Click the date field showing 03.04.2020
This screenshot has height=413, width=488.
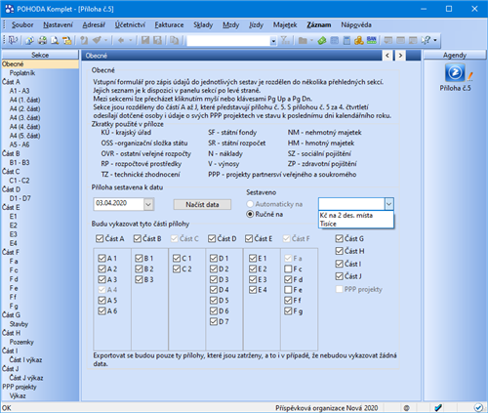(x=119, y=204)
